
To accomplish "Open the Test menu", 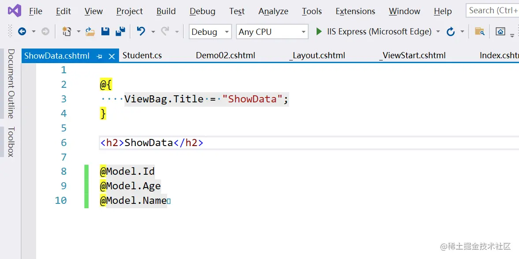I will click(237, 11).
